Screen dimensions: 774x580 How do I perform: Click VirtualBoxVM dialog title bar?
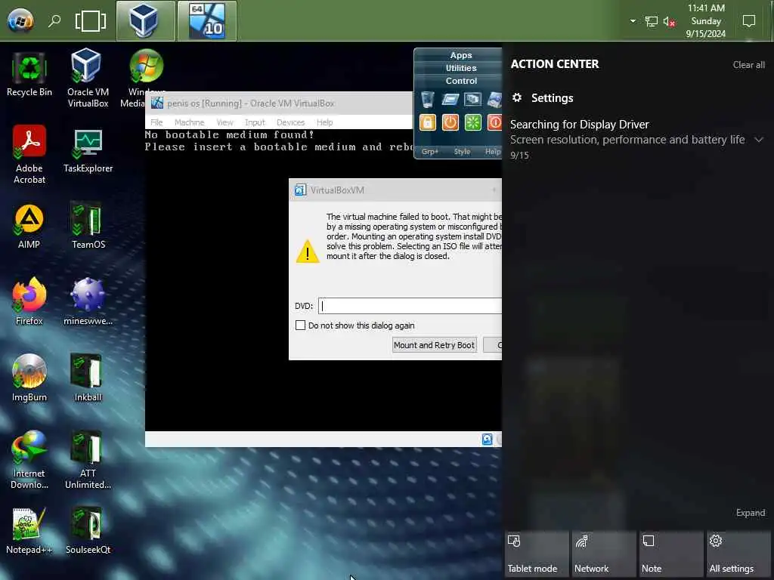(x=395, y=190)
